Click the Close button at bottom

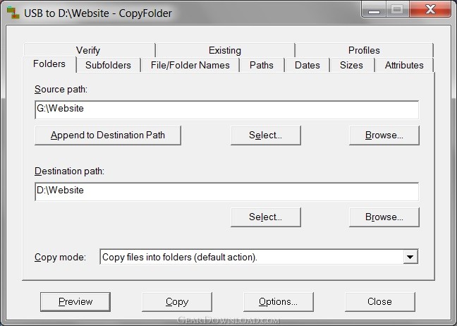[379, 302]
